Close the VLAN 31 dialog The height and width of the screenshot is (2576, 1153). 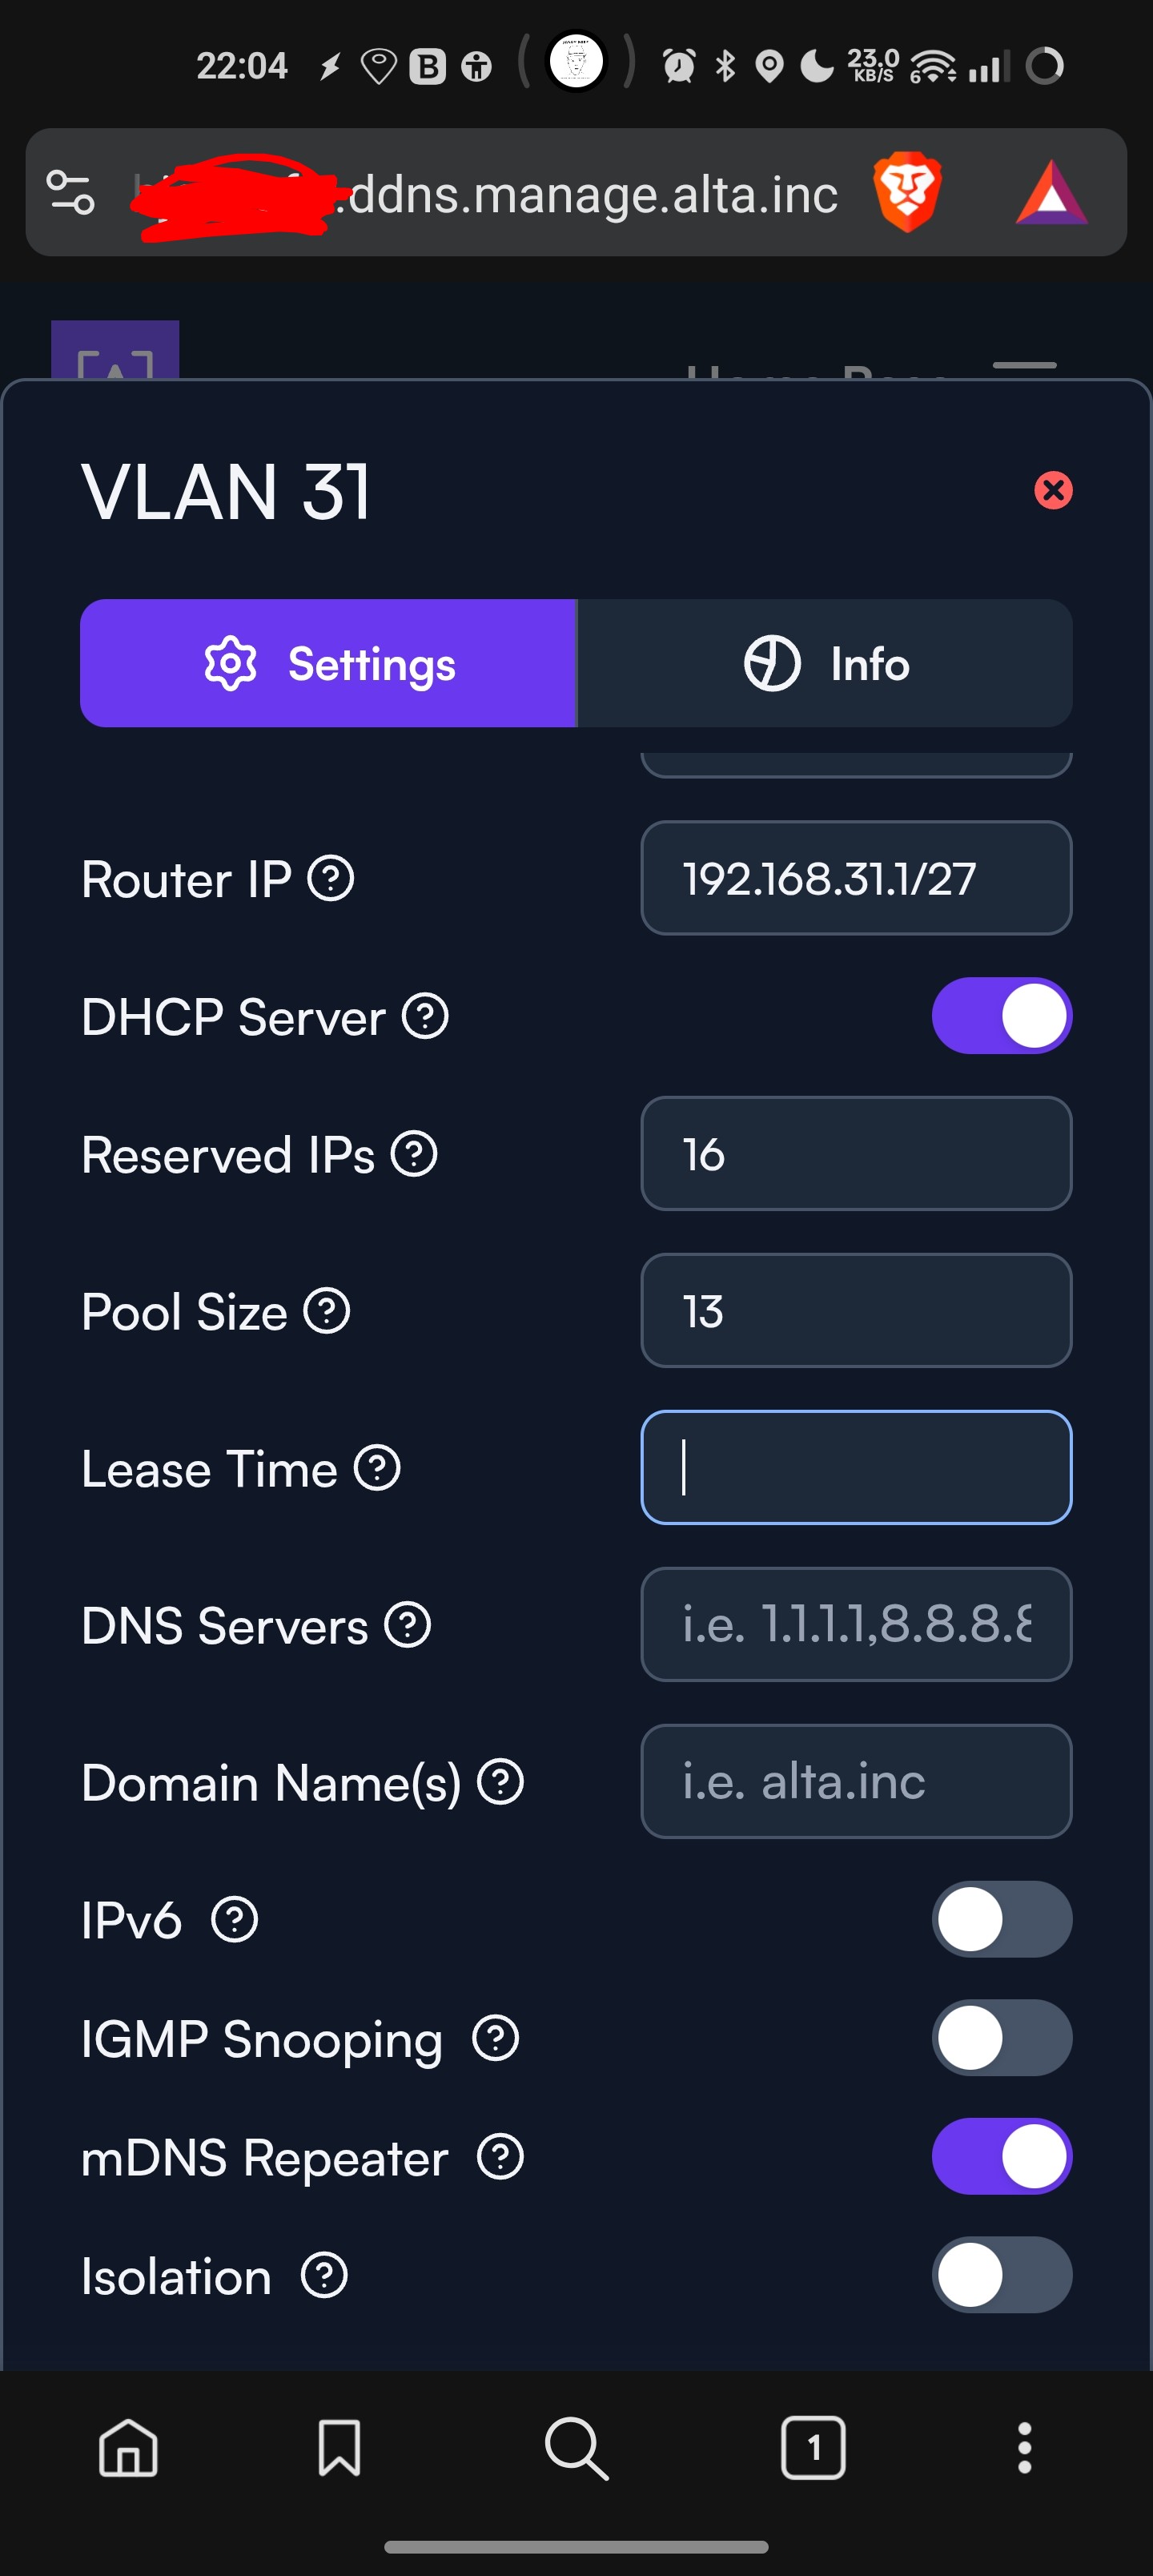1052,490
